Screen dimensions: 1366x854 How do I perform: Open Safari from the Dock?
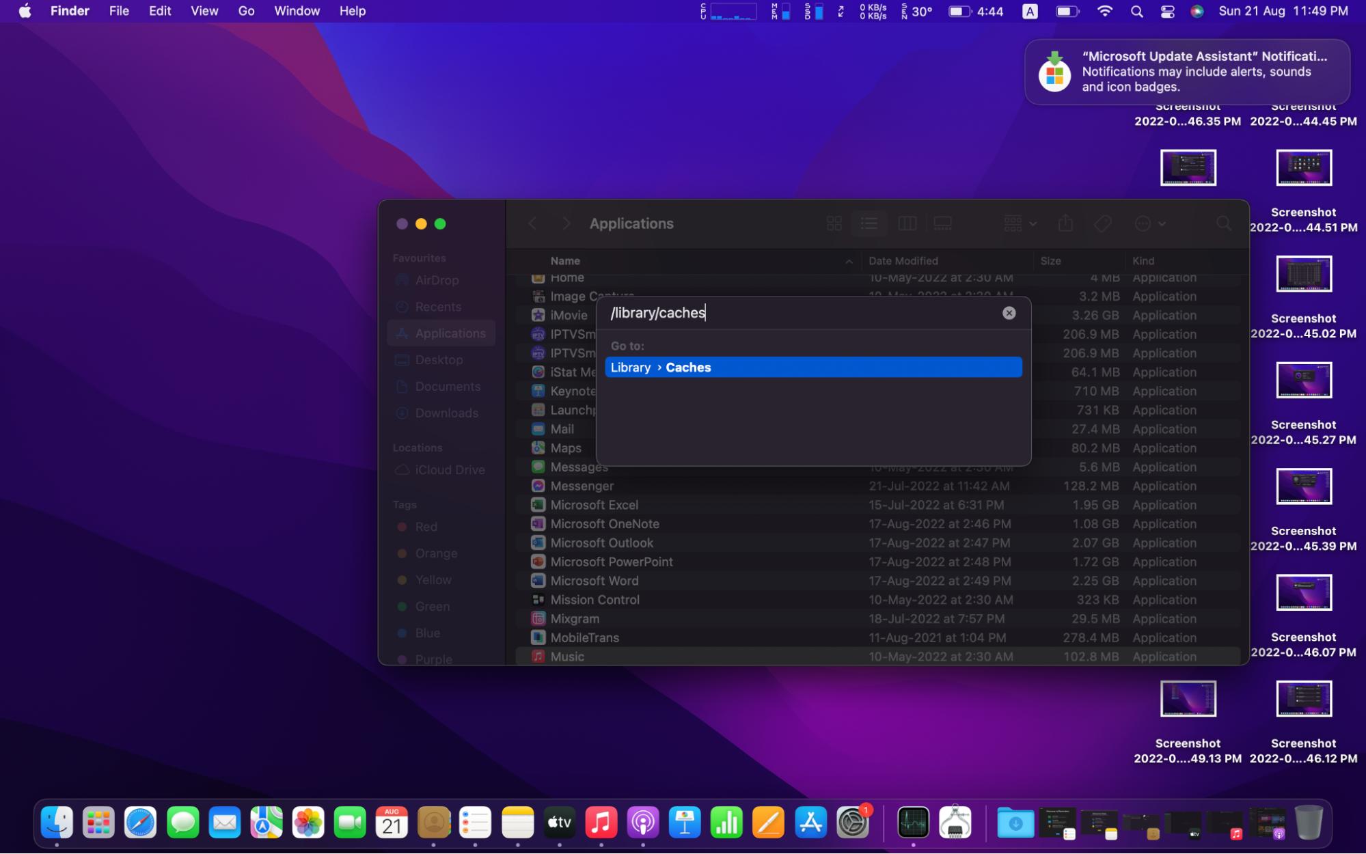click(140, 823)
